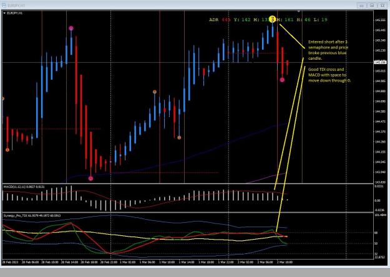Click the 68 level on the TDI scale
Image resolution: width=390 pixels, height=277 pixels.
pos(376,233)
